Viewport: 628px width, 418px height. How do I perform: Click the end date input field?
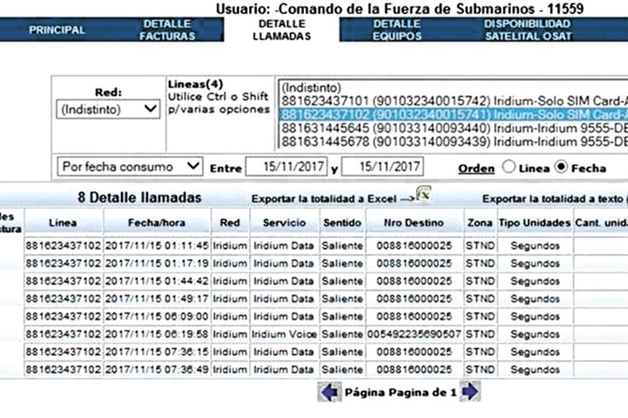coord(382,167)
